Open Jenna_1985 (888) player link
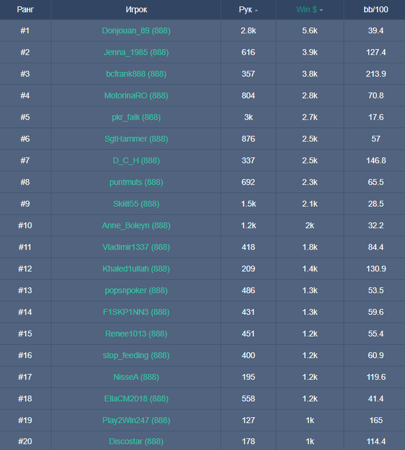The image size is (405, 450). pyautogui.click(x=136, y=52)
